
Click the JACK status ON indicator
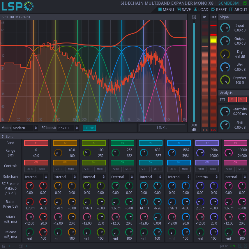coord(232,246)
